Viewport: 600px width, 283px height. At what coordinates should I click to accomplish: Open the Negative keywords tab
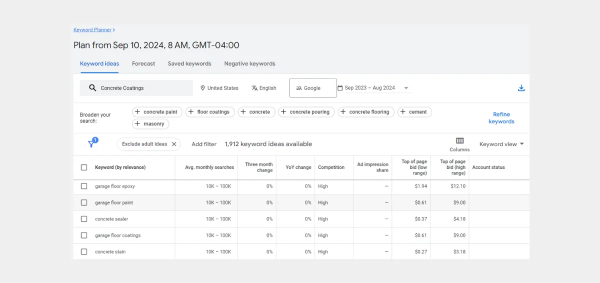pyautogui.click(x=249, y=63)
